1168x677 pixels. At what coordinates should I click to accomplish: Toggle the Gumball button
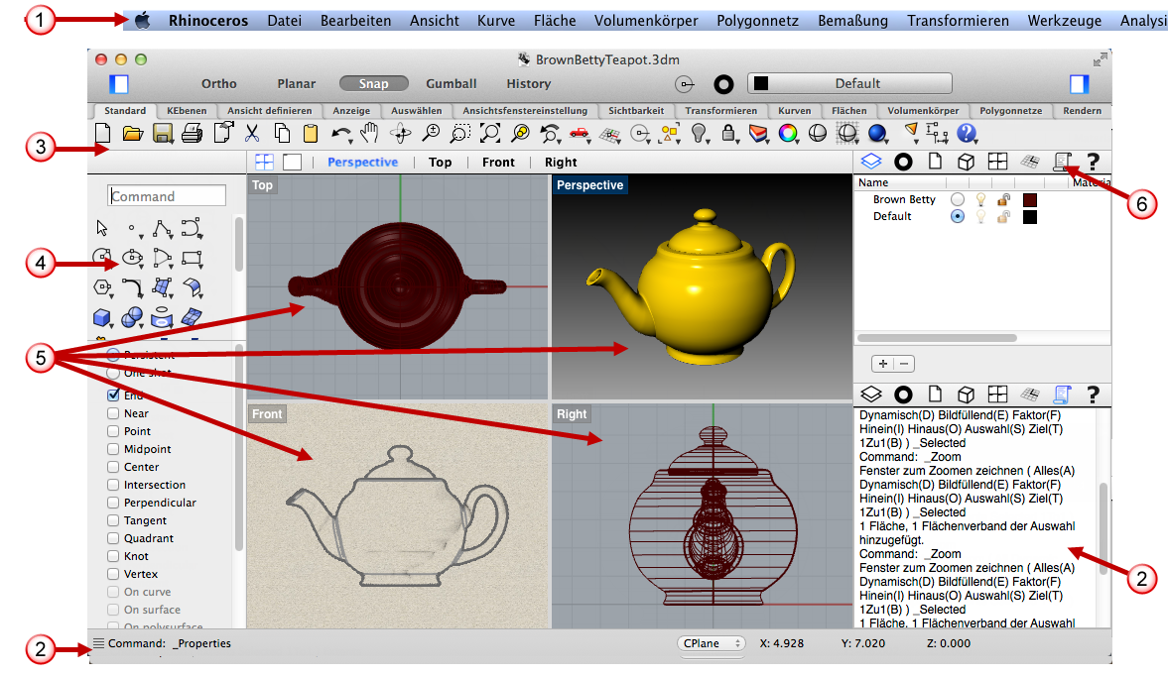(451, 84)
